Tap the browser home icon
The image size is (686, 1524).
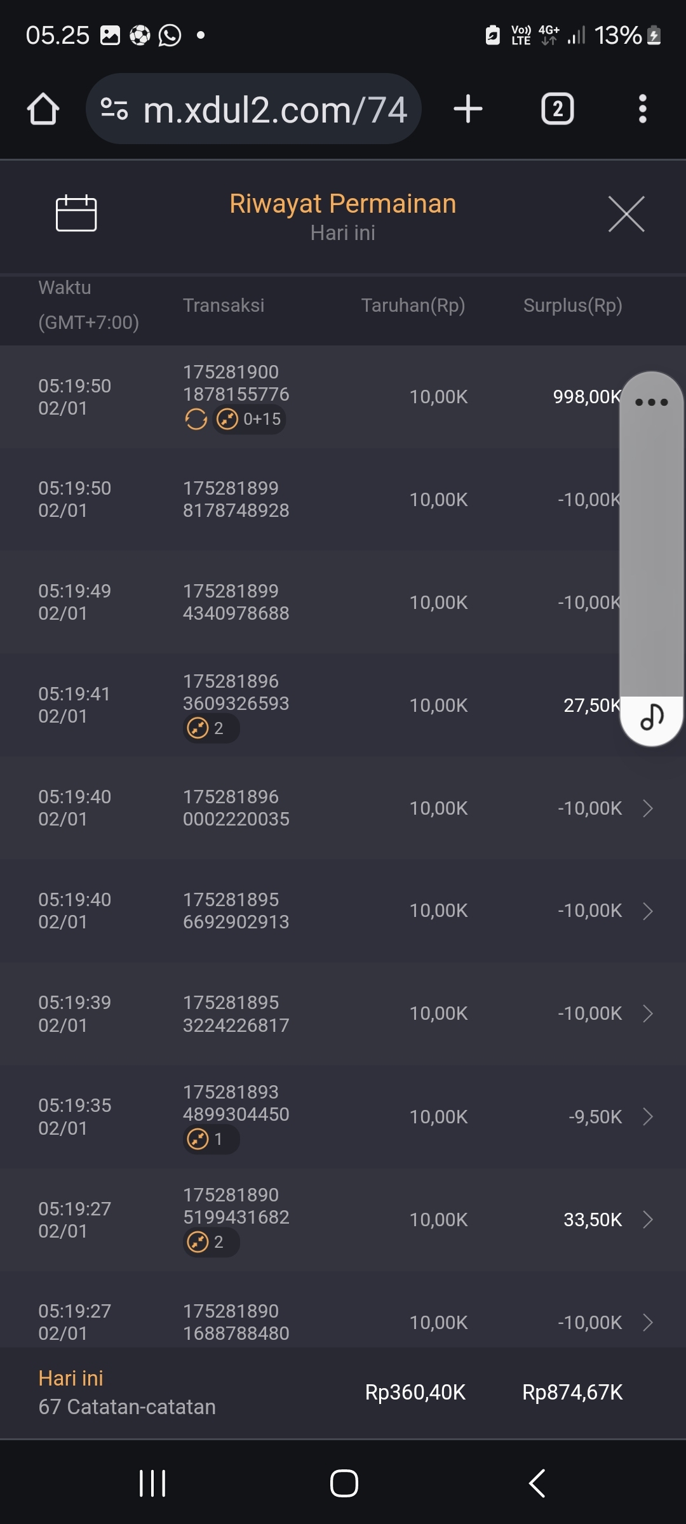click(43, 109)
